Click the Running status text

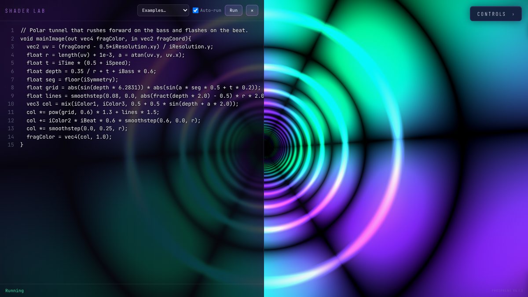pos(15,290)
